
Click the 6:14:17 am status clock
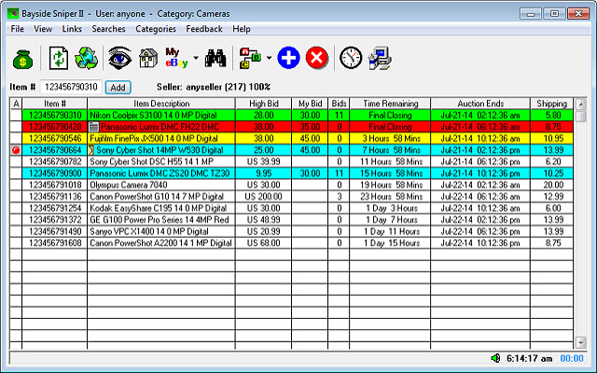(529, 358)
